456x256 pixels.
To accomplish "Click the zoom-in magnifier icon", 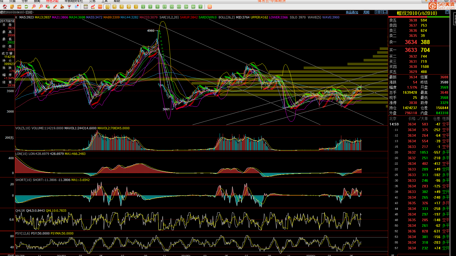I will 34,7.
